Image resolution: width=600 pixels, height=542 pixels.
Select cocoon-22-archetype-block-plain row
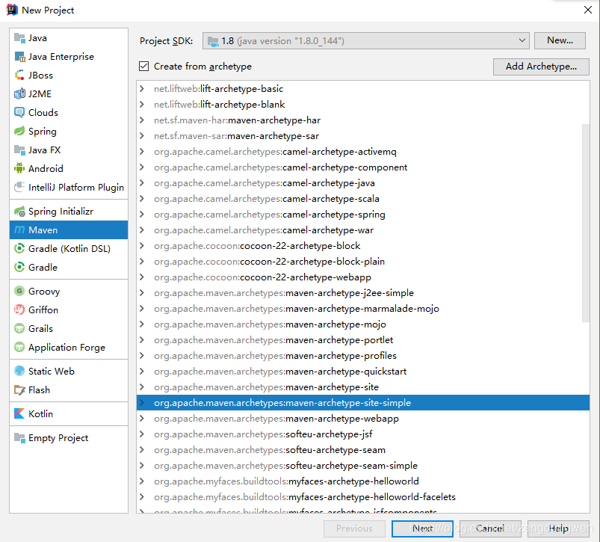[362, 262]
